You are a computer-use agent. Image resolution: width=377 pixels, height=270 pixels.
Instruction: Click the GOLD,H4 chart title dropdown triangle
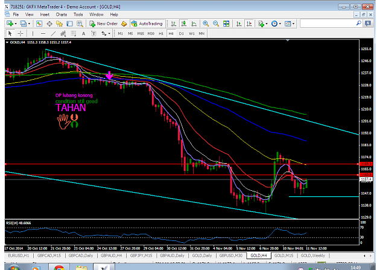point(7,42)
